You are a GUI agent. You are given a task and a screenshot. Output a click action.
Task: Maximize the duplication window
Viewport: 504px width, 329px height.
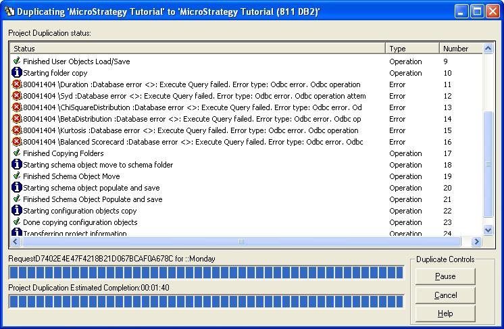(x=477, y=11)
